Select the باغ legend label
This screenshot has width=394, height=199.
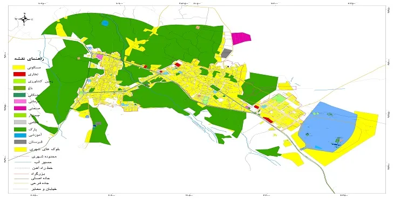pyautogui.click(x=31, y=88)
